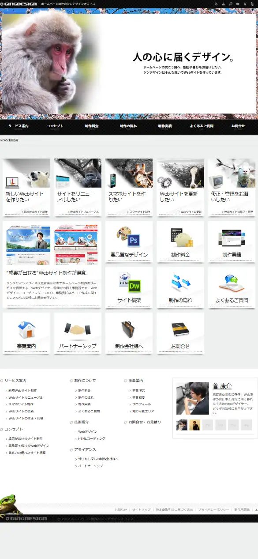Viewport: 258px width, 559px height.
Task: Click the speech bubbles book icon for よくあるご質問
Action: pyautogui.click(x=232, y=283)
